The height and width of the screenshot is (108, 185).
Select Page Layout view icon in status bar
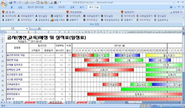146,106
